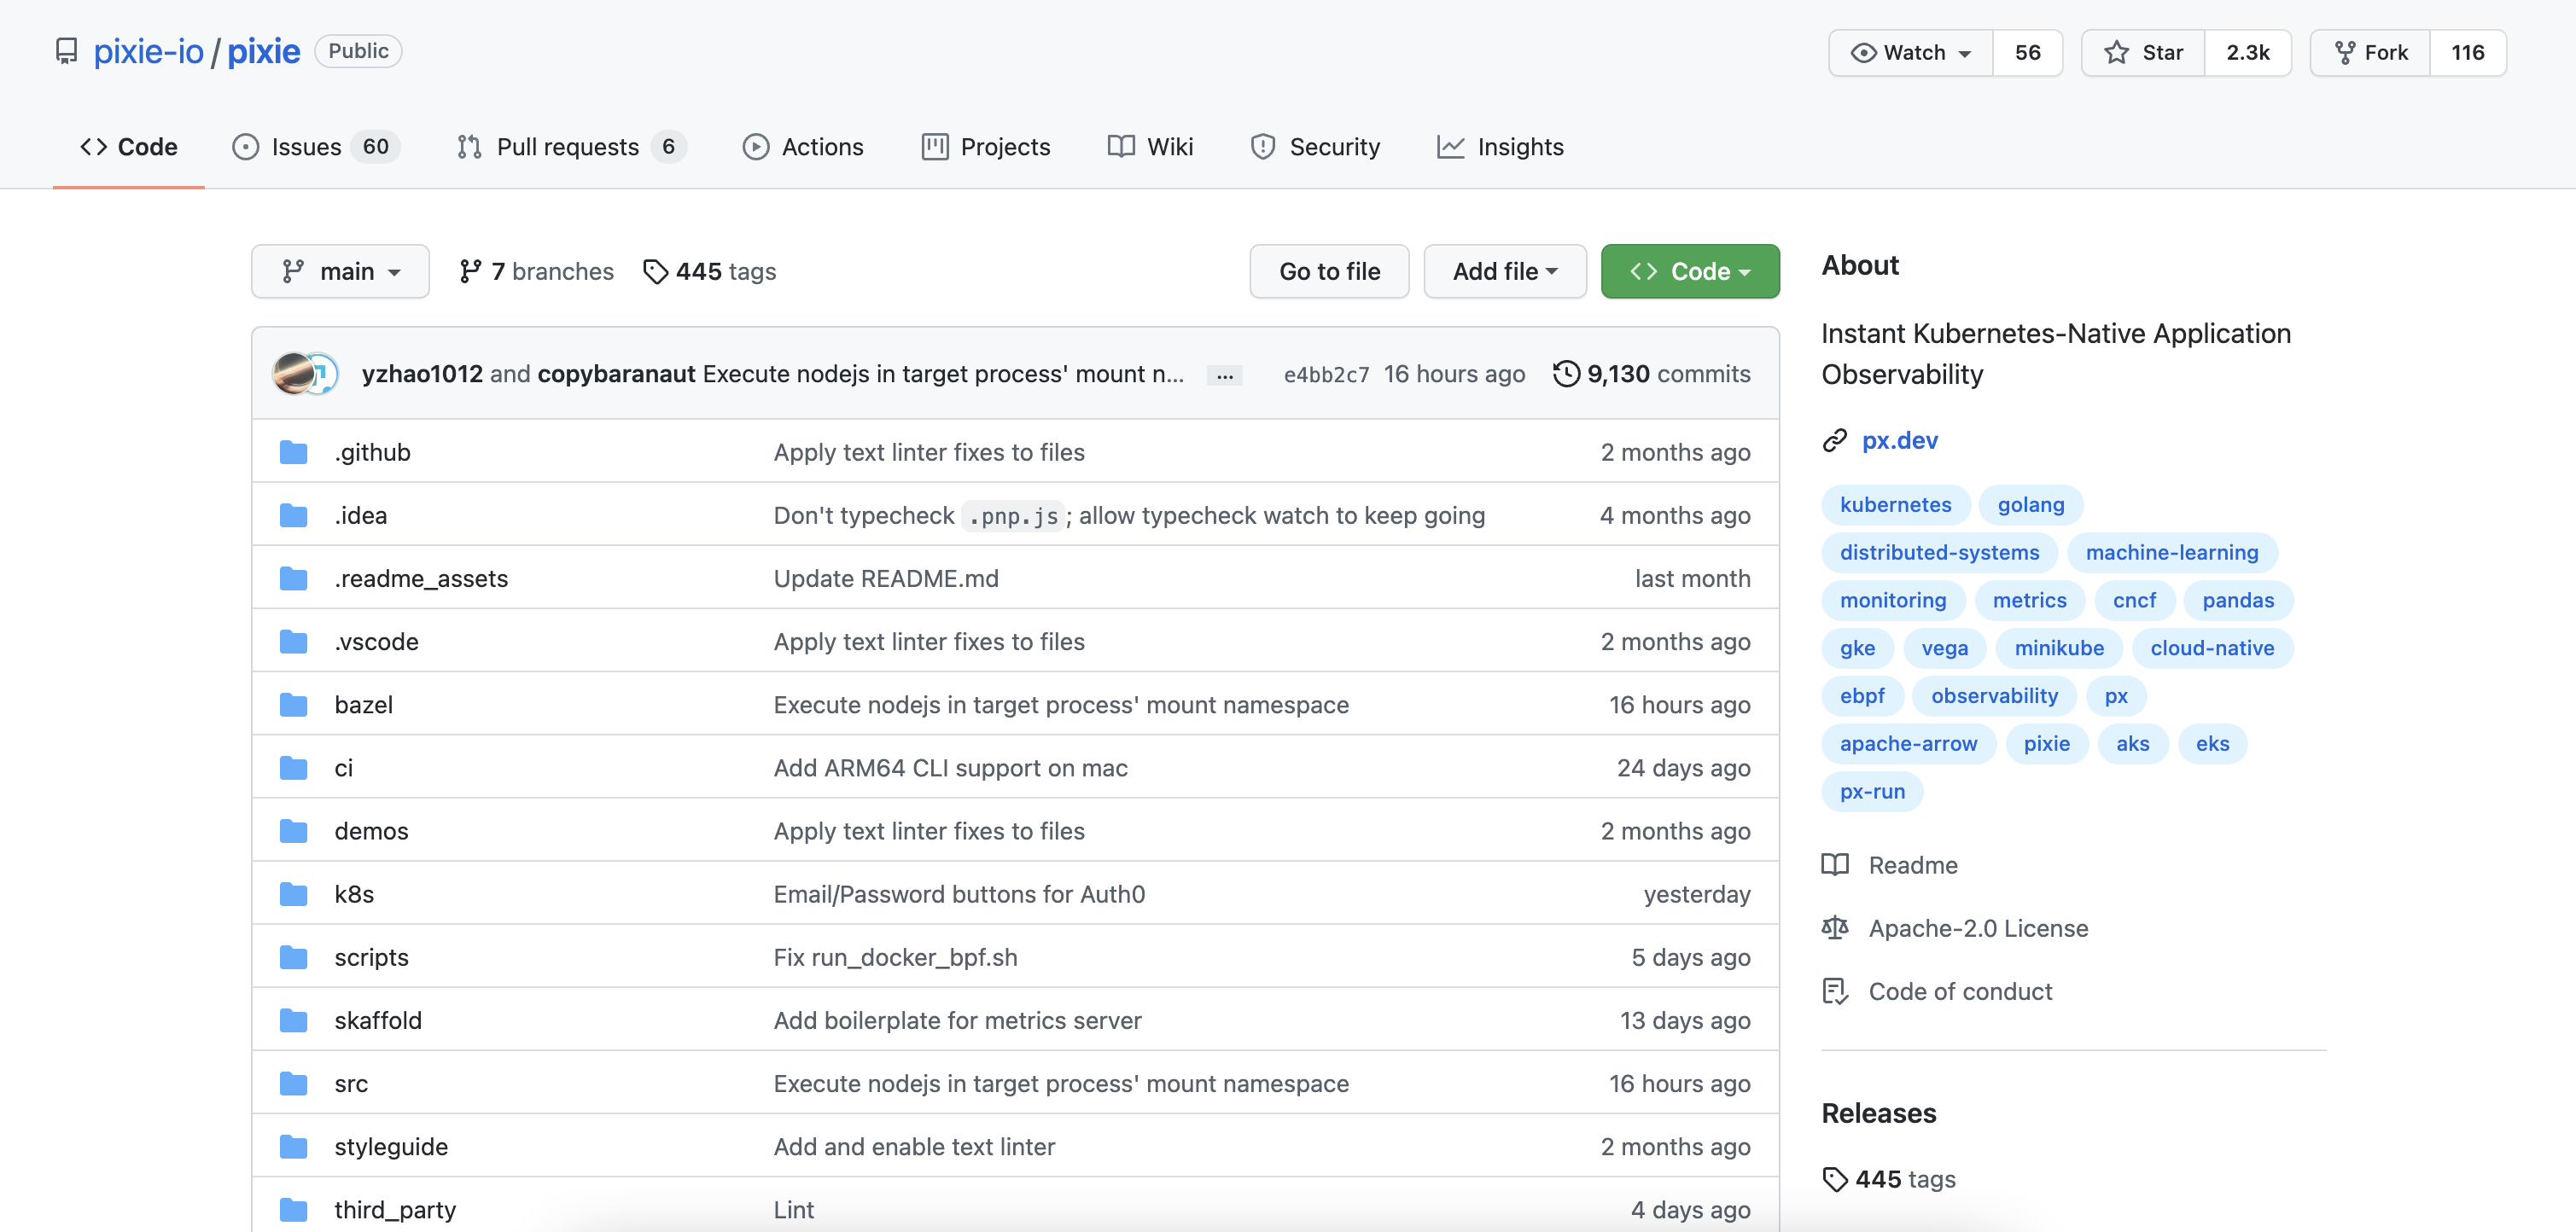The width and height of the screenshot is (2576, 1232).
Task: Click the repository book icon beside pixie-io
Action: (66, 51)
